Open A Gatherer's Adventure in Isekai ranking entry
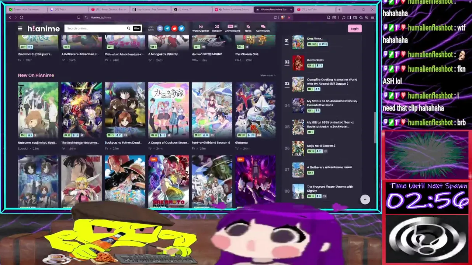This screenshot has height=265, width=472. 329,167
